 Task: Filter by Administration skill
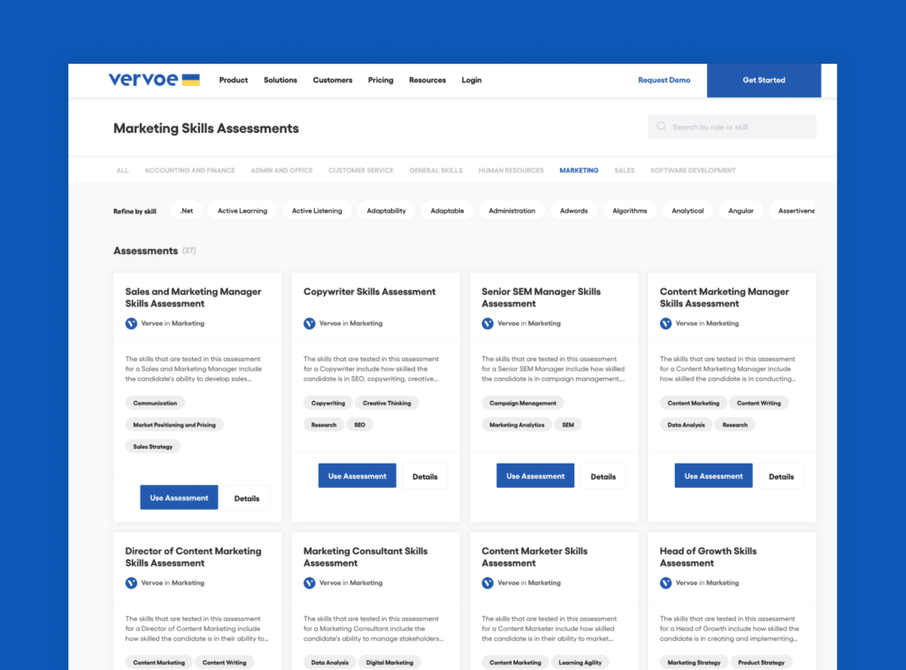pyautogui.click(x=512, y=211)
